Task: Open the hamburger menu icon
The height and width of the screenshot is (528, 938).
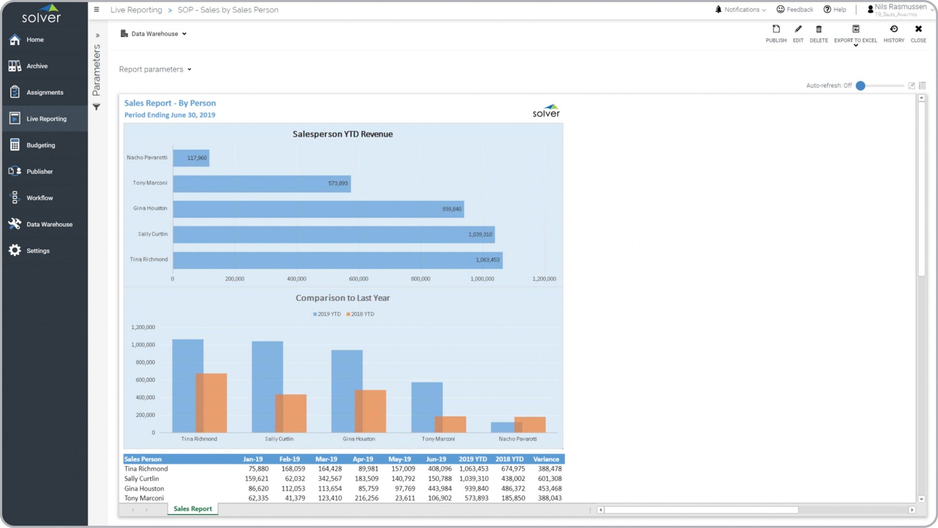Action: (x=96, y=10)
